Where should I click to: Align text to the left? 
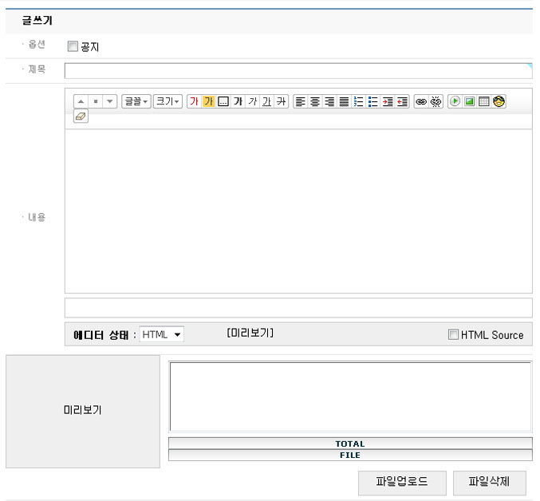point(301,101)
